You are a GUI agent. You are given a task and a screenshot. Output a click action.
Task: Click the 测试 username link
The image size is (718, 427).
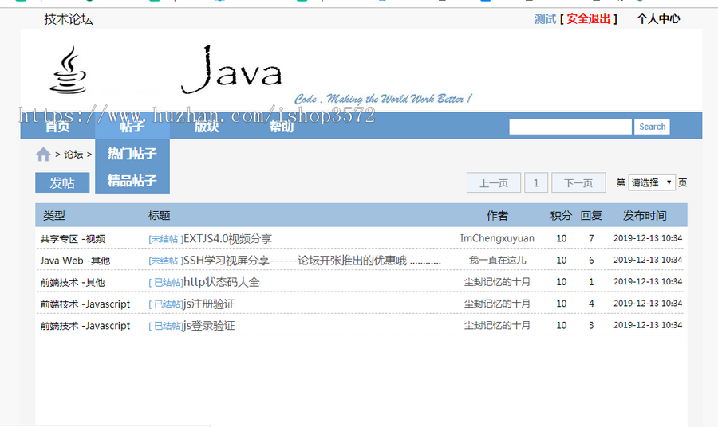point(545,19)
